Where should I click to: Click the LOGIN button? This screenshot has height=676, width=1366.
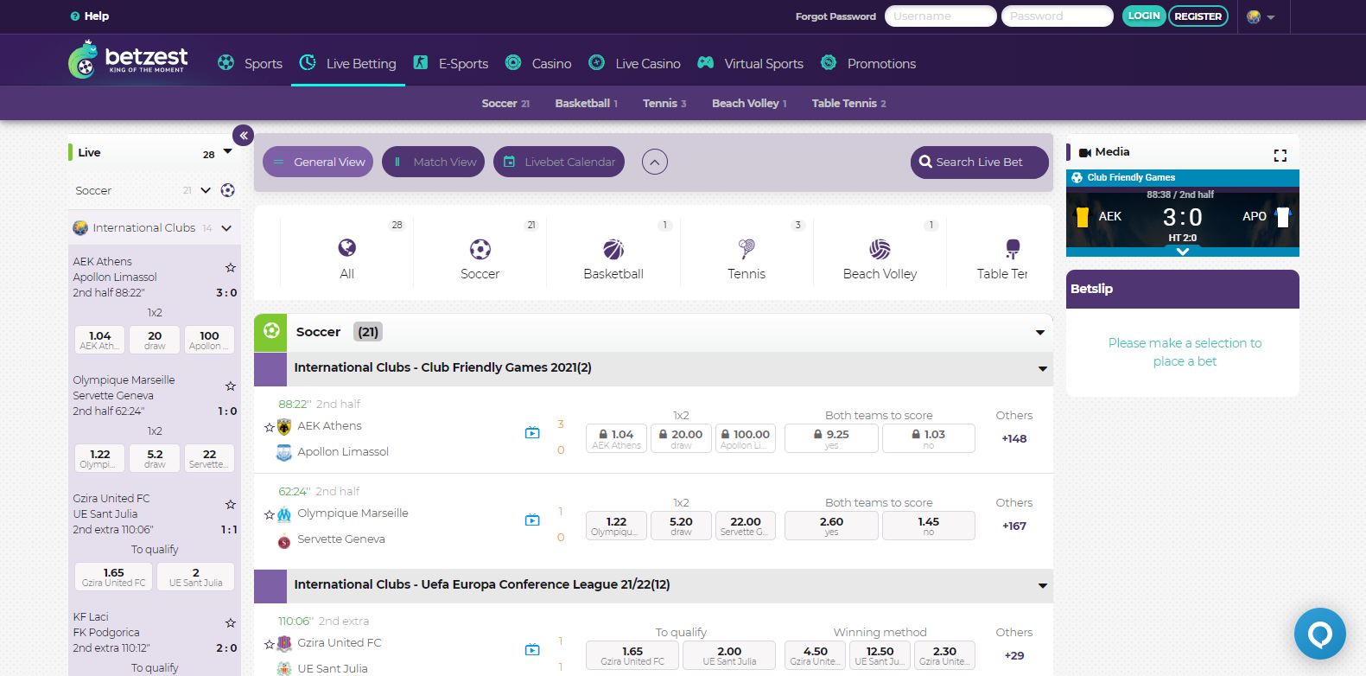coord(1144,16)
